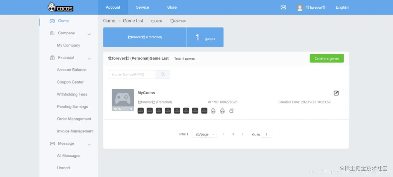Viewport: 393px width, 177px height.
Task: Edit MyCocos using the pencil icon
Action: 336,93
